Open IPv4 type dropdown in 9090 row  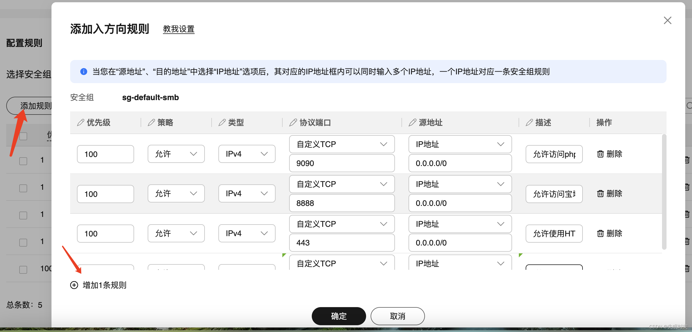click(x=247, y=154)
